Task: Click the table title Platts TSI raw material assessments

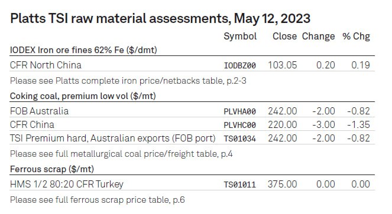Action: pos(160,19)
